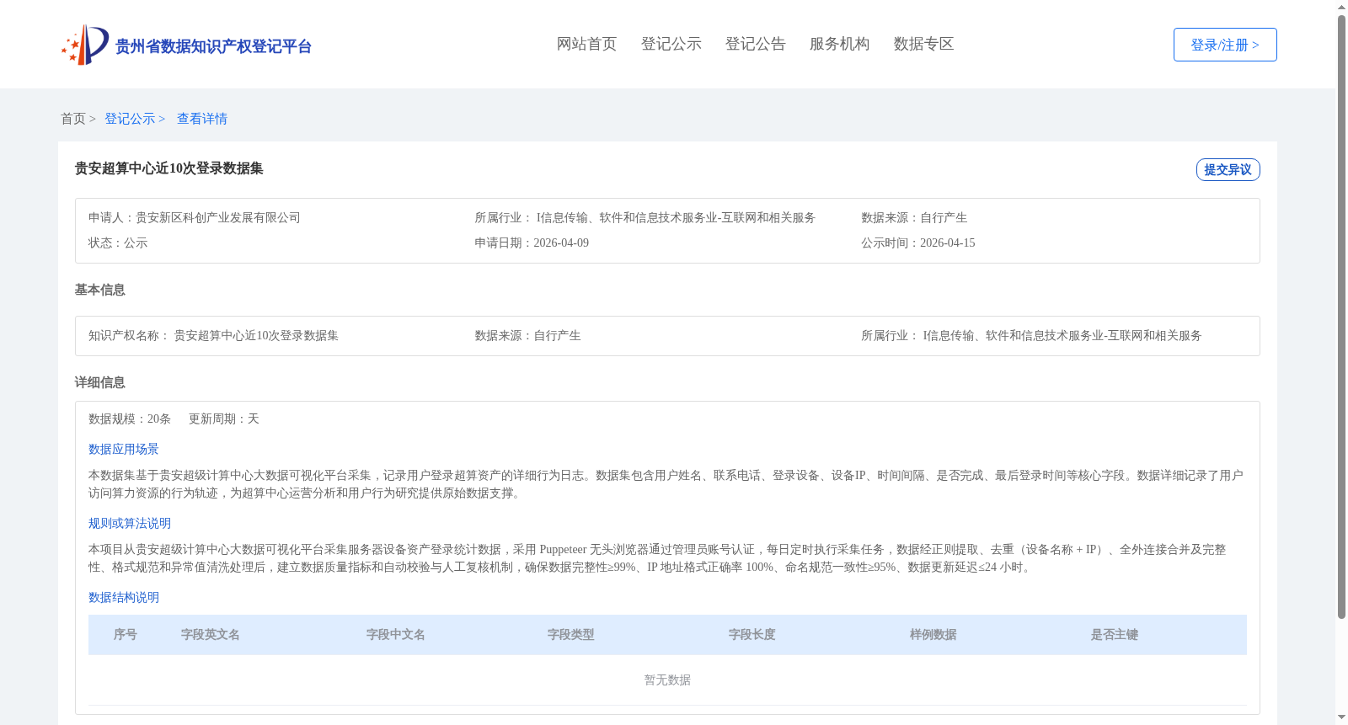
Task: Click the scrollbar up arrow
Action: pos(1341,7)
